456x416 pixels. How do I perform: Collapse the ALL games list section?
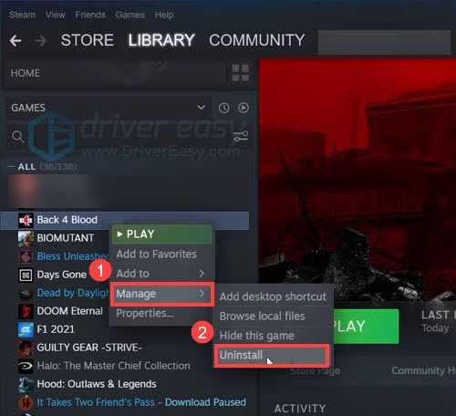pyautogui.click(x=10, y=167)
